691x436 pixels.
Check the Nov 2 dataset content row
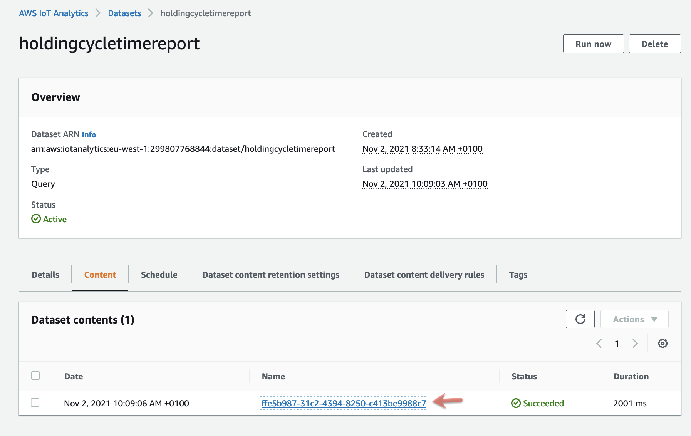(x=35, y=403)
